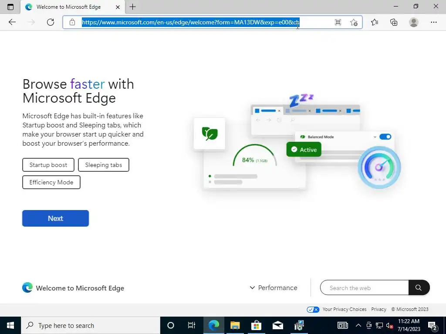The height and width of the screenshot is (334, 446).
Task: Click the Windows taskbar search box
Action: pos(91,325)
